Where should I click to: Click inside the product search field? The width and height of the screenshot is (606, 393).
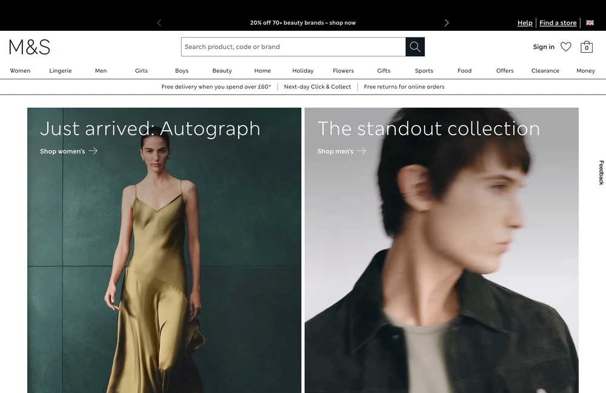pyautogui.click(x=291, y=47)
